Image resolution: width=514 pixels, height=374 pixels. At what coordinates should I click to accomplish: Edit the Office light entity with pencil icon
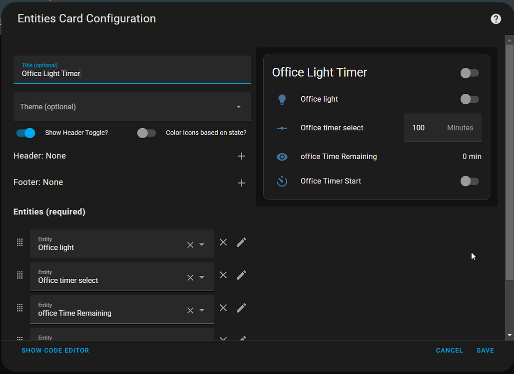click(241, 242)
